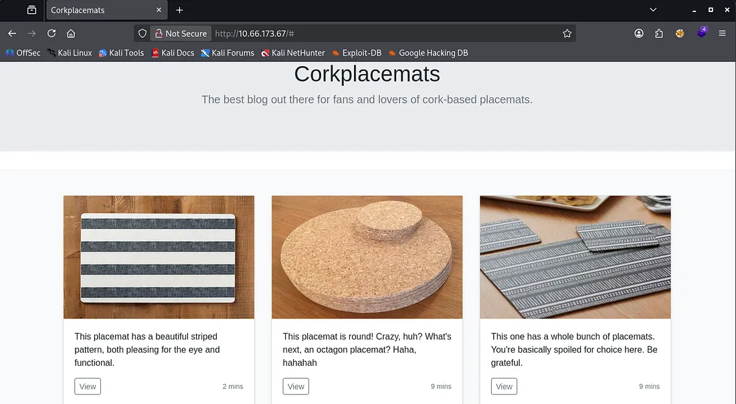This screenshot has height=404, width=736.
Task: Click the Not Secure connection indicator
Action: pyautogui.click(x=180, y=33)
